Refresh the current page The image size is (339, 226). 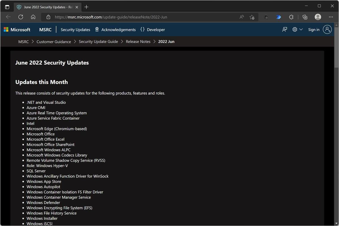pyautogui.click(x=21, y=17)
